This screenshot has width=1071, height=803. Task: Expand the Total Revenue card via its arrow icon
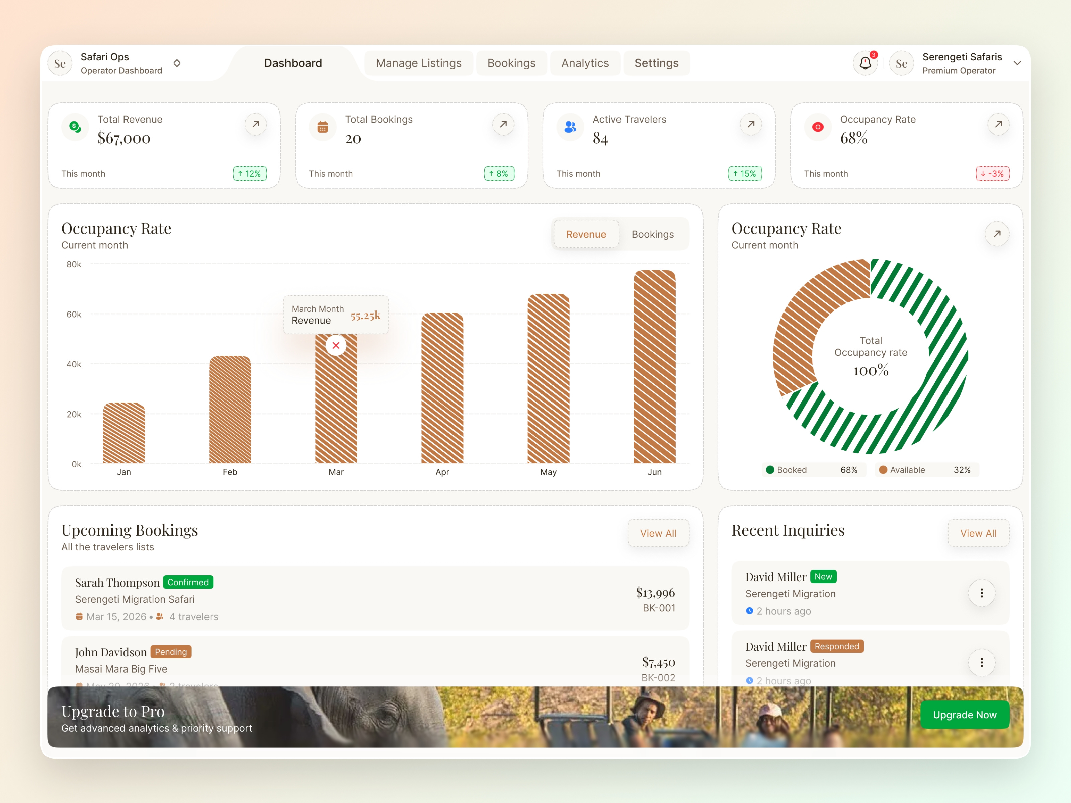point(256,124)
